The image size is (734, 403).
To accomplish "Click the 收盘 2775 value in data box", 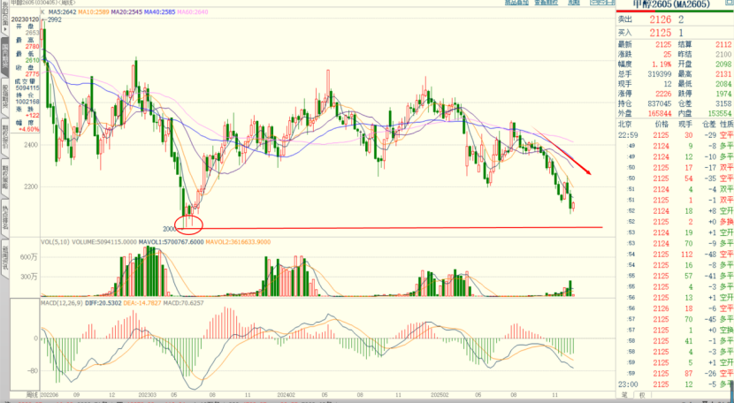I will click(33, 74).
